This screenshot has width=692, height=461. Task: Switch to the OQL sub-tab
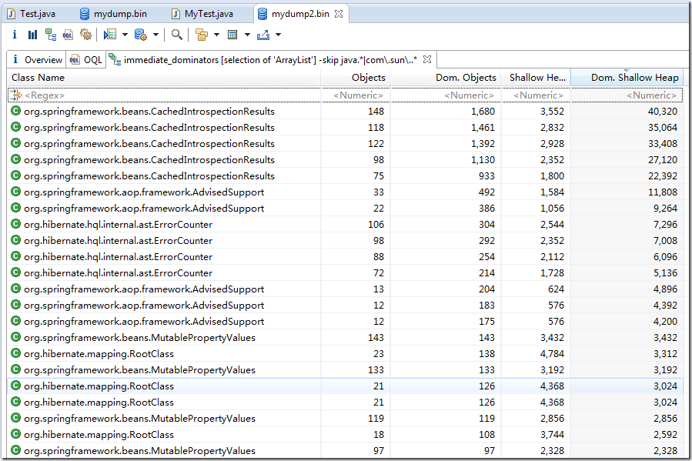pos(86,59)
